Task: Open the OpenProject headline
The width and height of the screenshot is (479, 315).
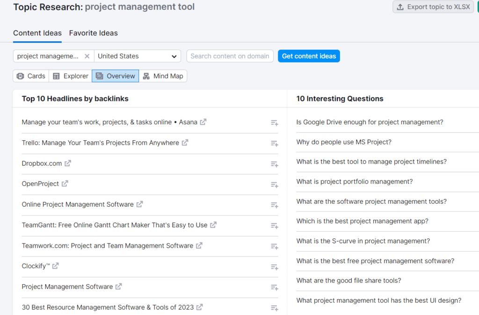Action: point(40,184)
